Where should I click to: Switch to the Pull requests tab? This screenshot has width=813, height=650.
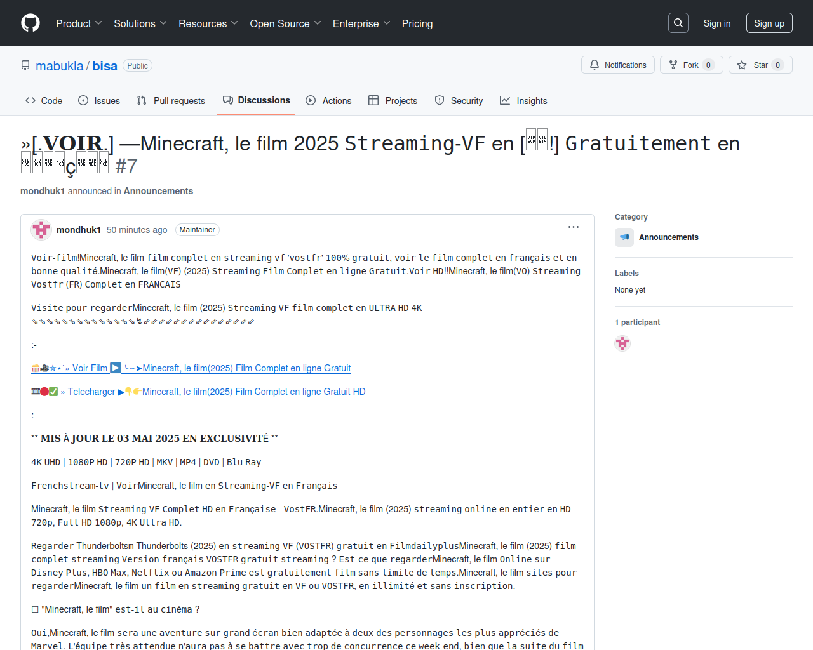click(x=171, y=100)
